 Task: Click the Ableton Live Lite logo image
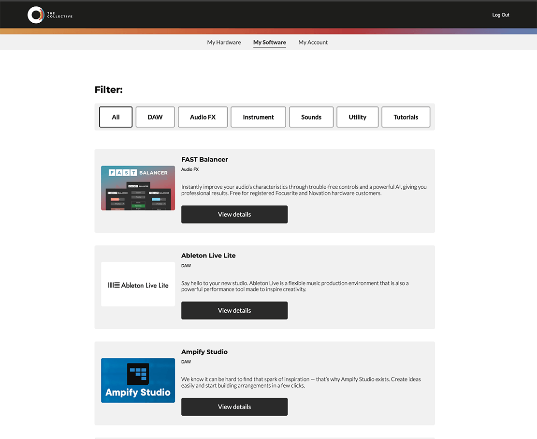click(x=138, y=285)
